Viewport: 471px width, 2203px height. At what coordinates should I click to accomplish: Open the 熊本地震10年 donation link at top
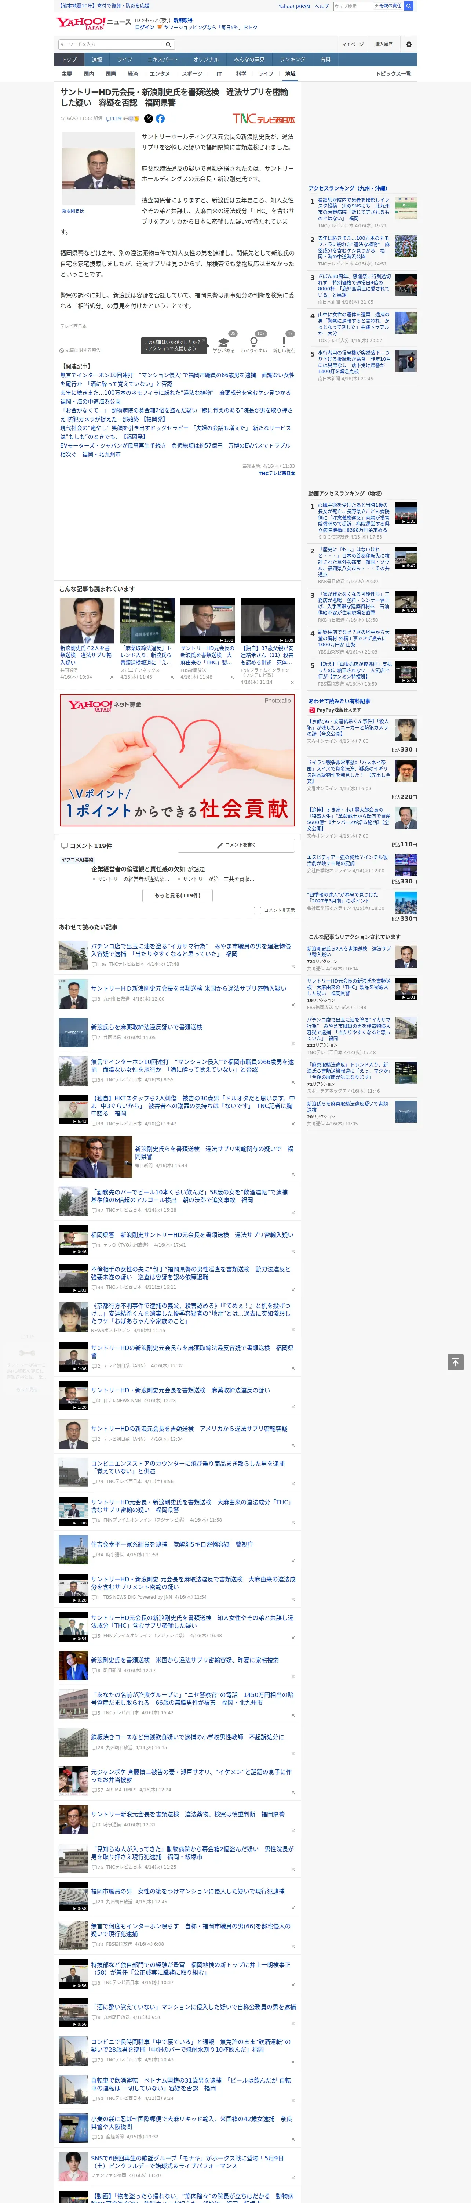[103, 6]
